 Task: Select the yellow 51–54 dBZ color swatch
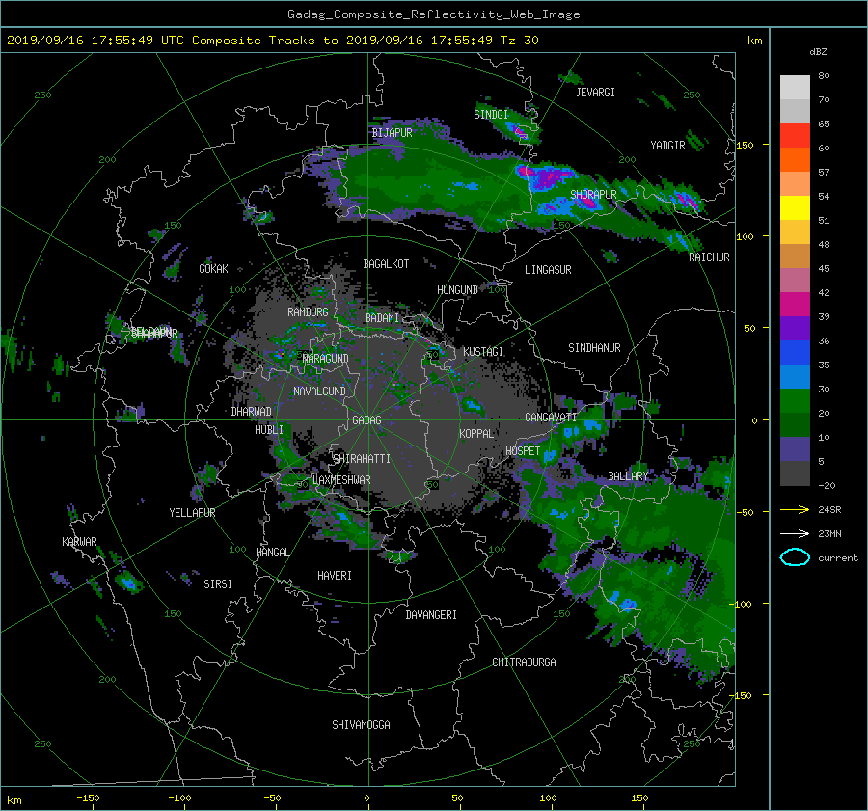[795, 208]
